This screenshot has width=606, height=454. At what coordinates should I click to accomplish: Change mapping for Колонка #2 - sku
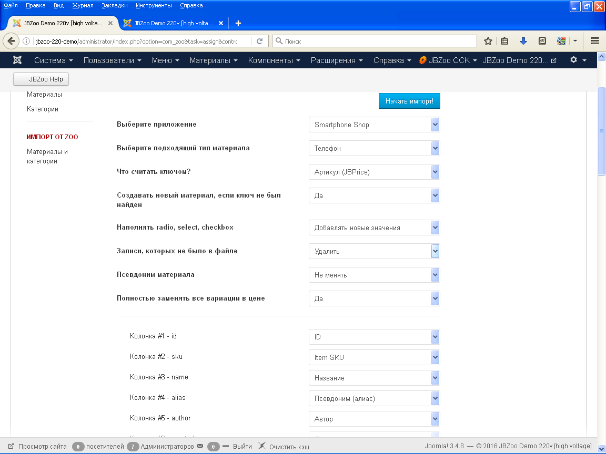coord(374,357)
